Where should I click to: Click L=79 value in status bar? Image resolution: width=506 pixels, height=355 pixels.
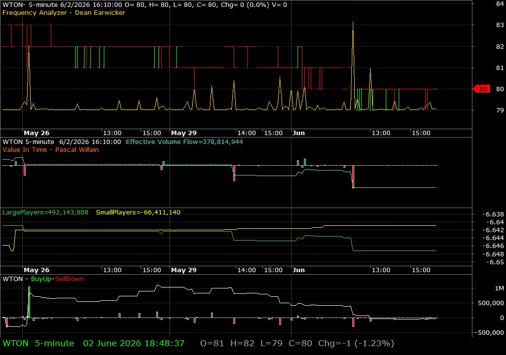(x=271, y=343)
